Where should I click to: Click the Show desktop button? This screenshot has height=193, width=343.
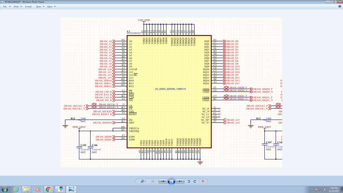click(342, 190)
